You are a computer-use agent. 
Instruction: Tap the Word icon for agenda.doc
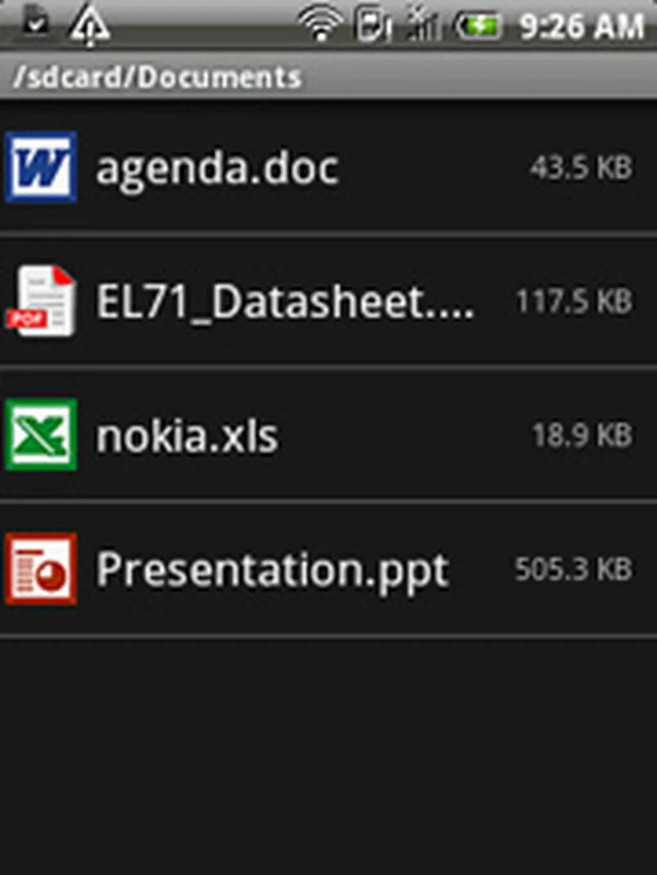click(41, 167)
